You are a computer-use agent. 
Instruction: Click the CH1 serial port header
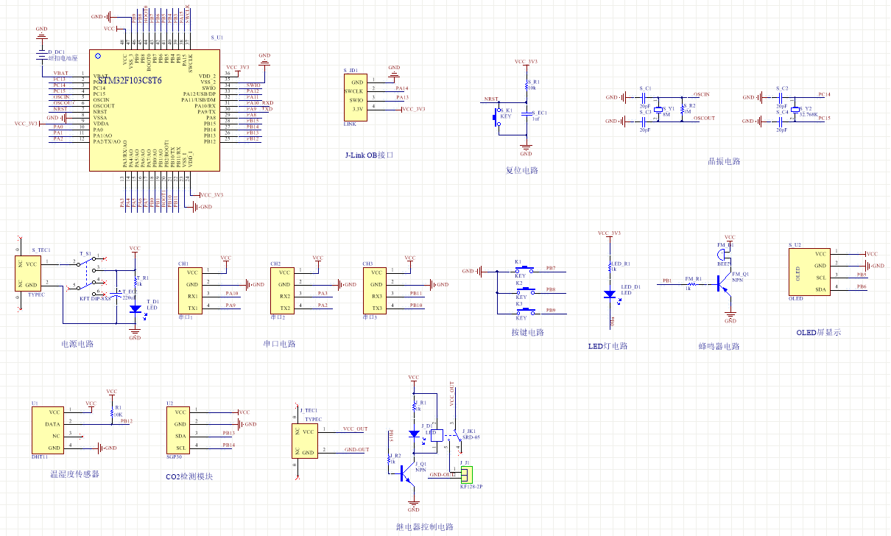coord(189,291)
